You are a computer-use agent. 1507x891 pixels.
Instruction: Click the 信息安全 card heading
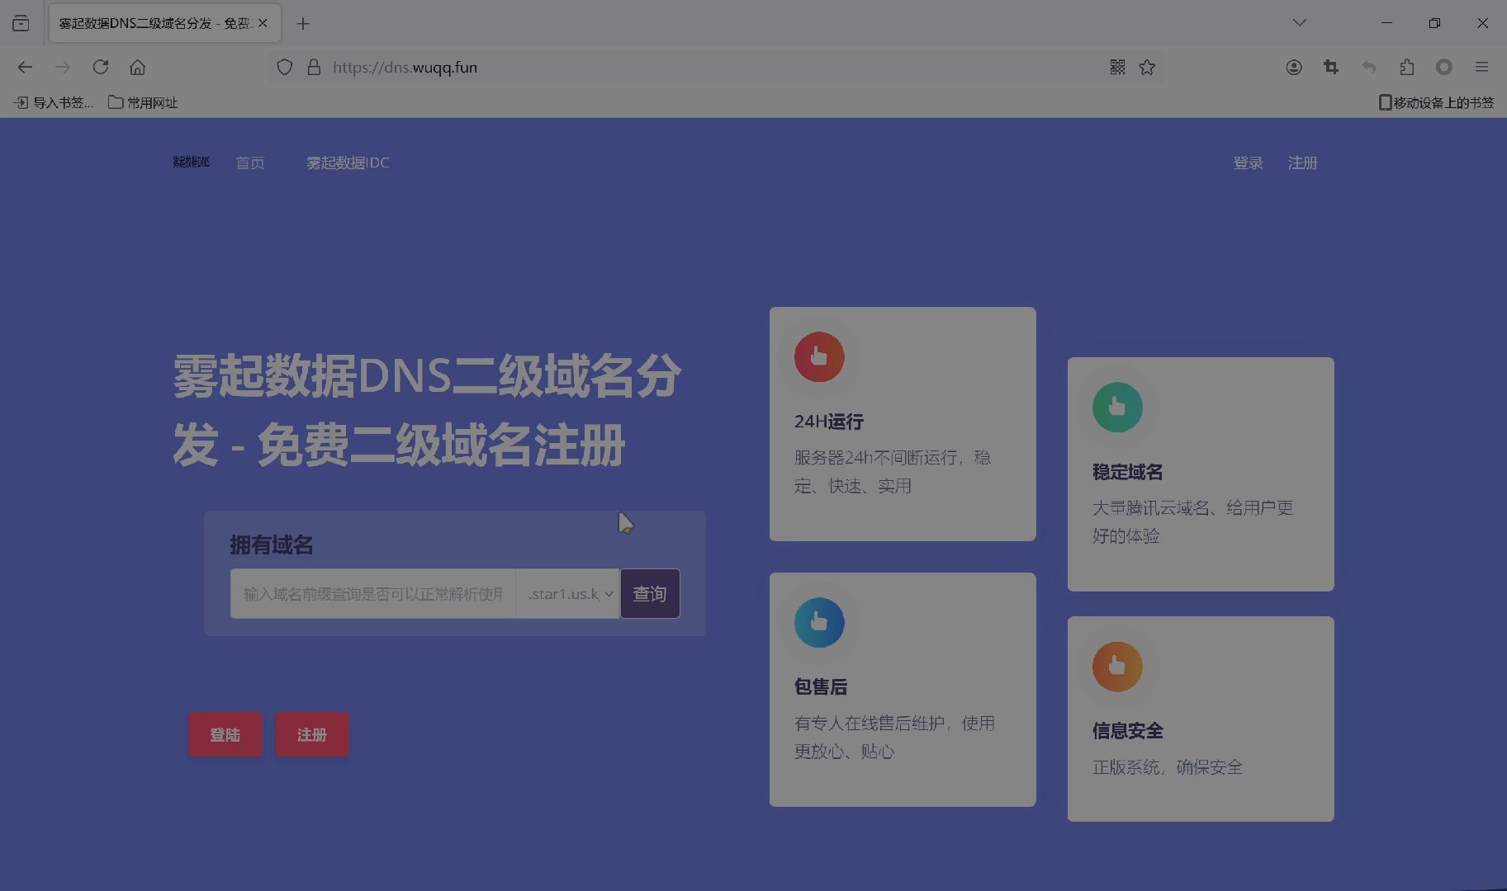[1127, 730]
